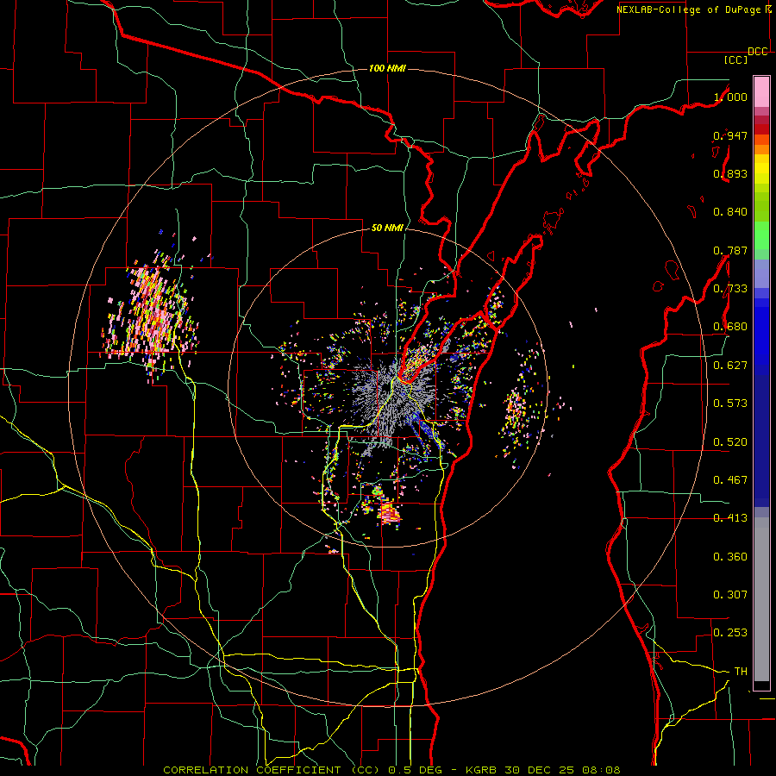The width and height of the screenshot is (776, 776).
Task: Select the 0.307 scale value
Action: tap(730, 595)
